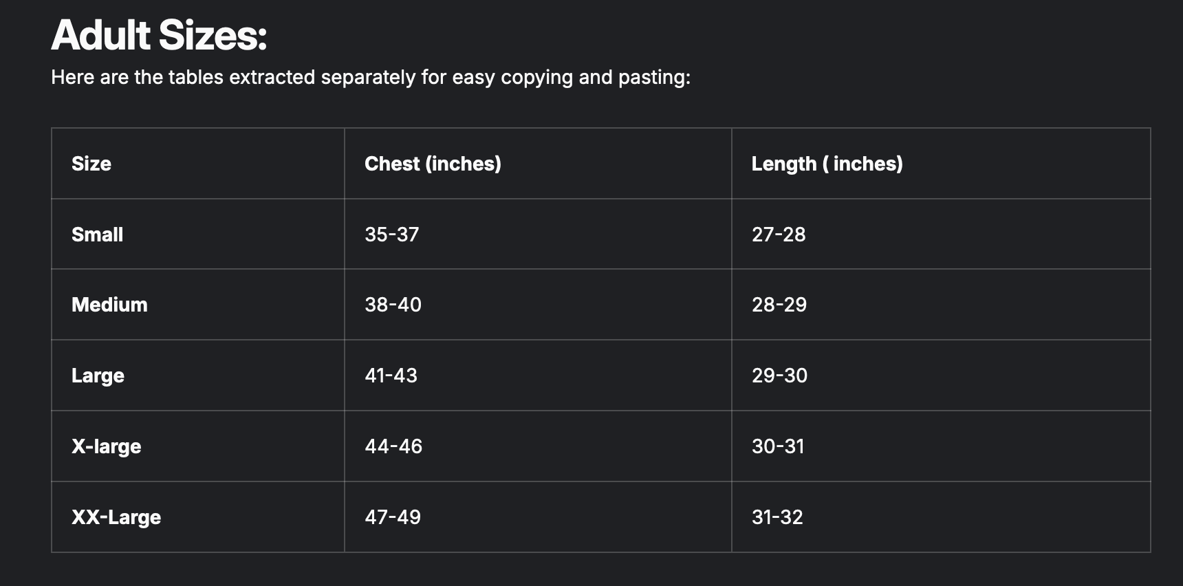Click chest value 47-49 for XX-Large

click(393, 517)
